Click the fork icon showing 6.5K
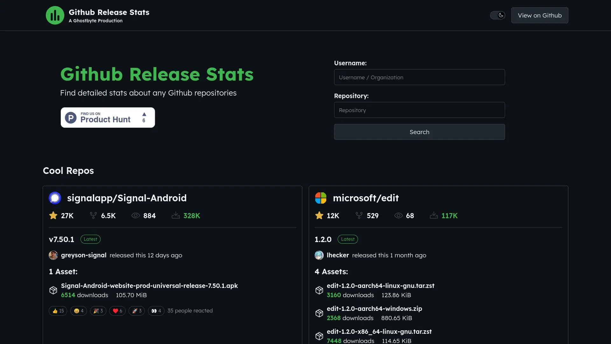The height and width of the screenshot is (344, 611). click(93, 215)
